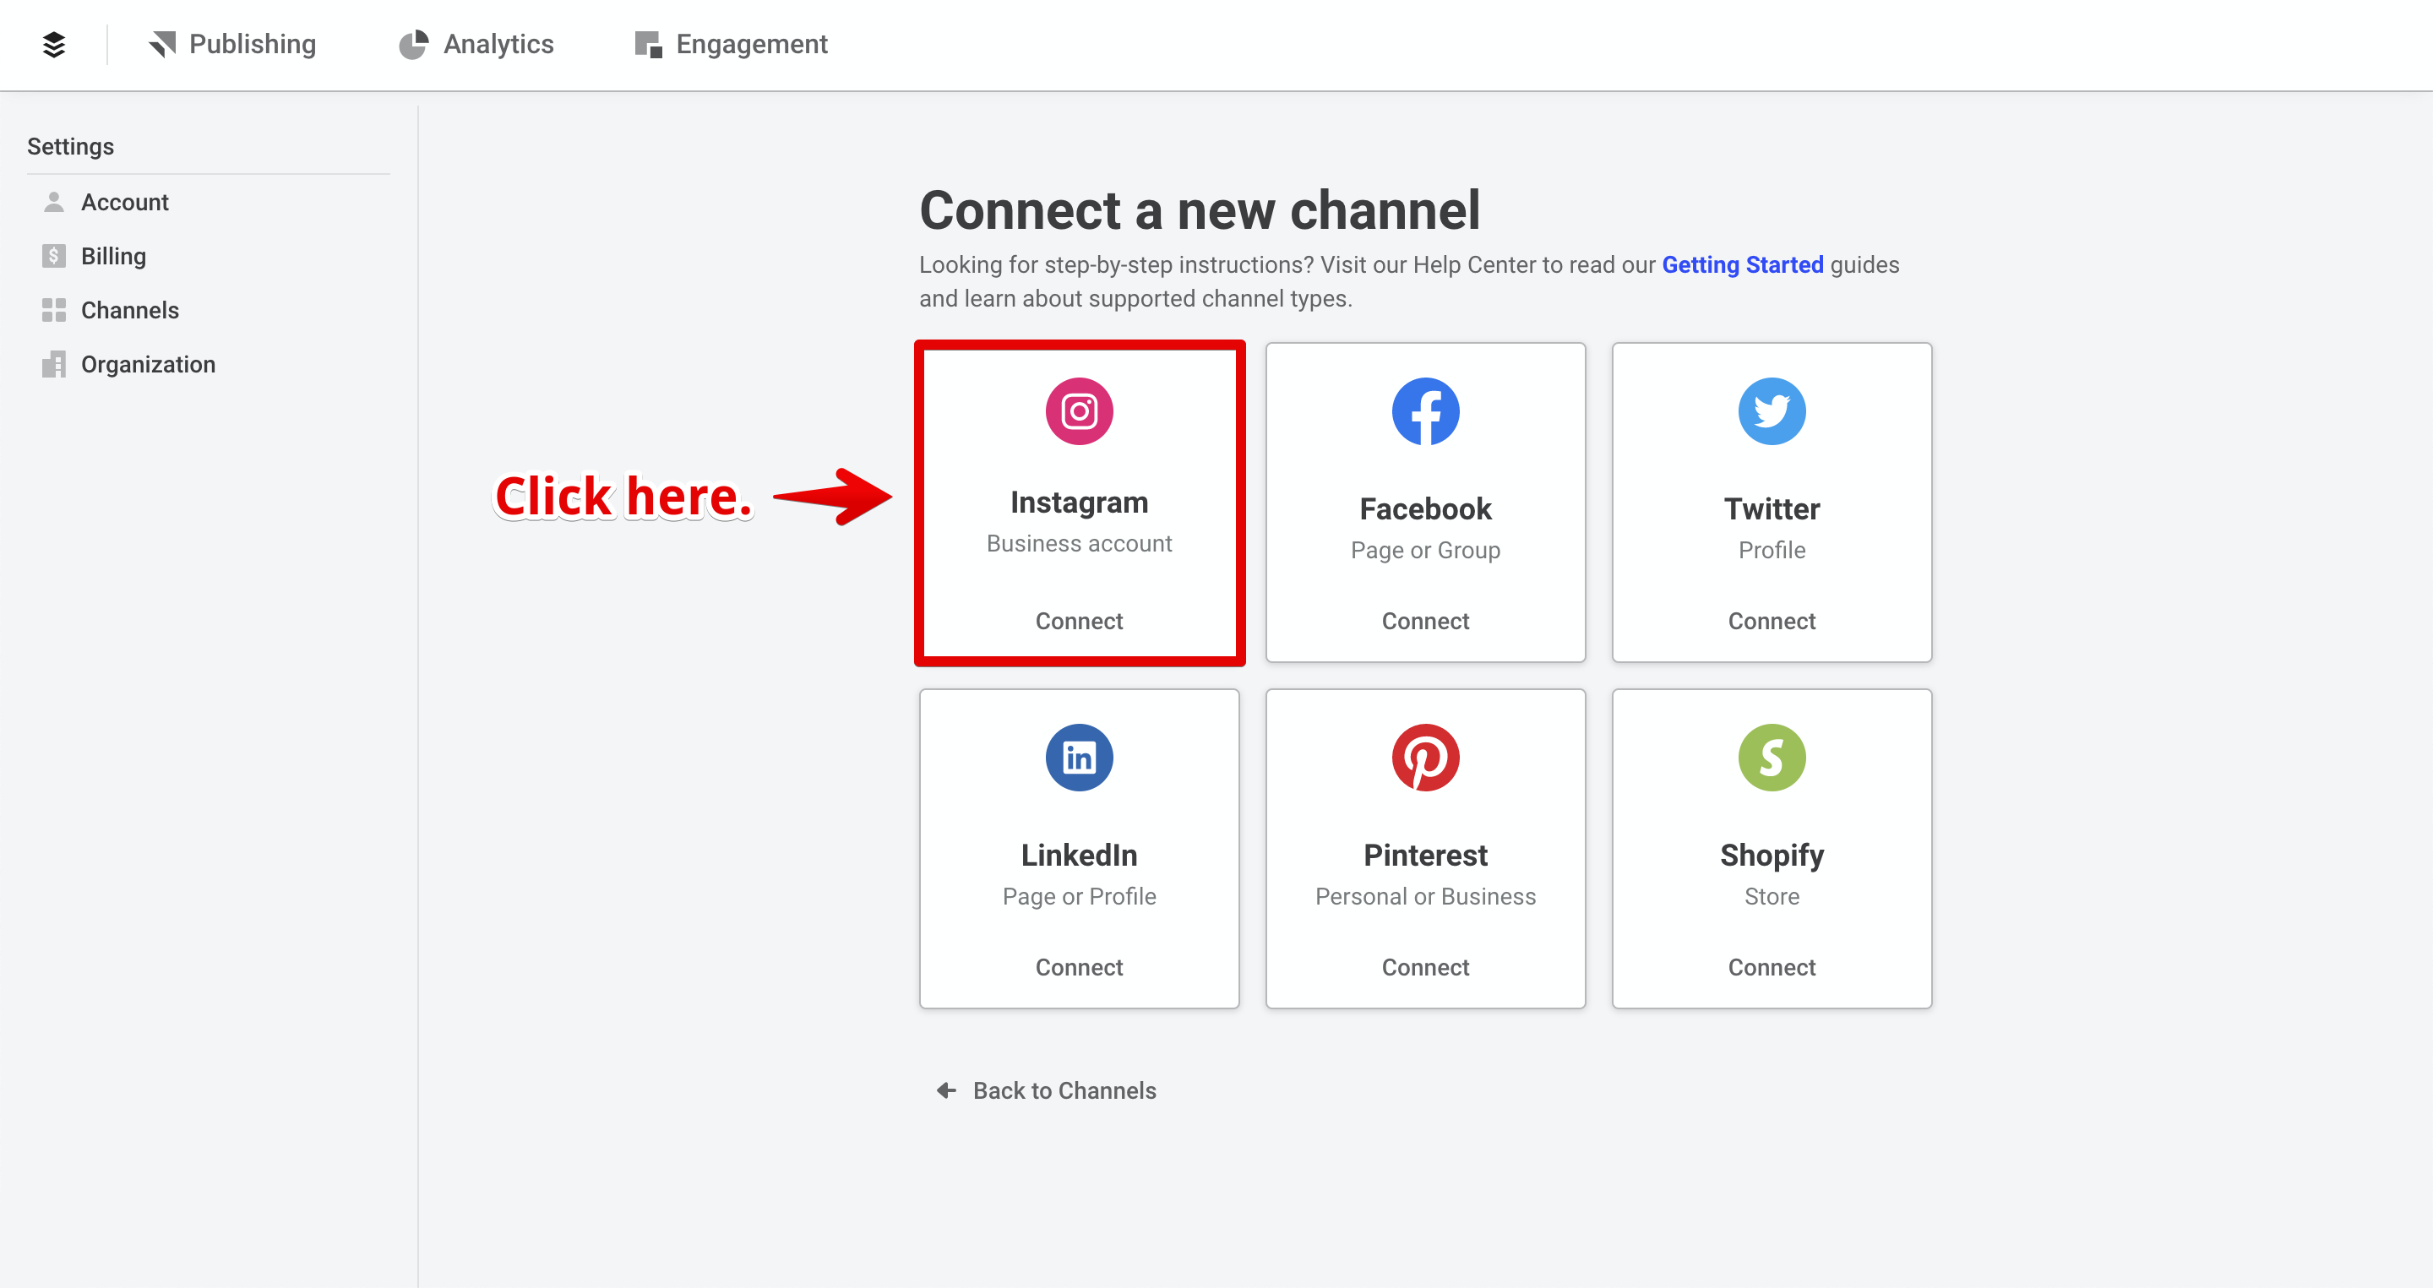Click the Pinterest card title

tap(1425, 855)
